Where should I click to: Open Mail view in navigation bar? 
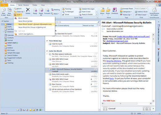click(x=18, y=110)
